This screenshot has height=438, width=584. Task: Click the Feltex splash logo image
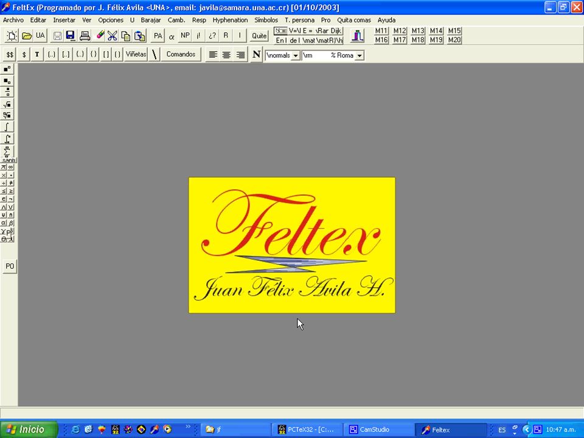292,245
